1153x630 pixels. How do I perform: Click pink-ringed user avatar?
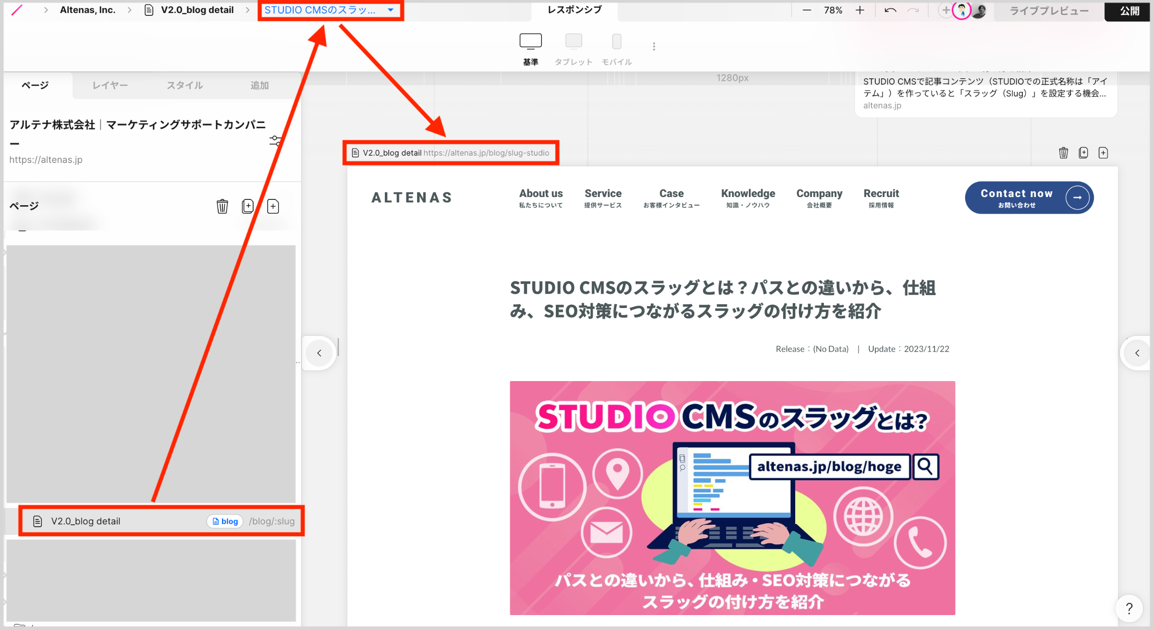pos(962,10)
